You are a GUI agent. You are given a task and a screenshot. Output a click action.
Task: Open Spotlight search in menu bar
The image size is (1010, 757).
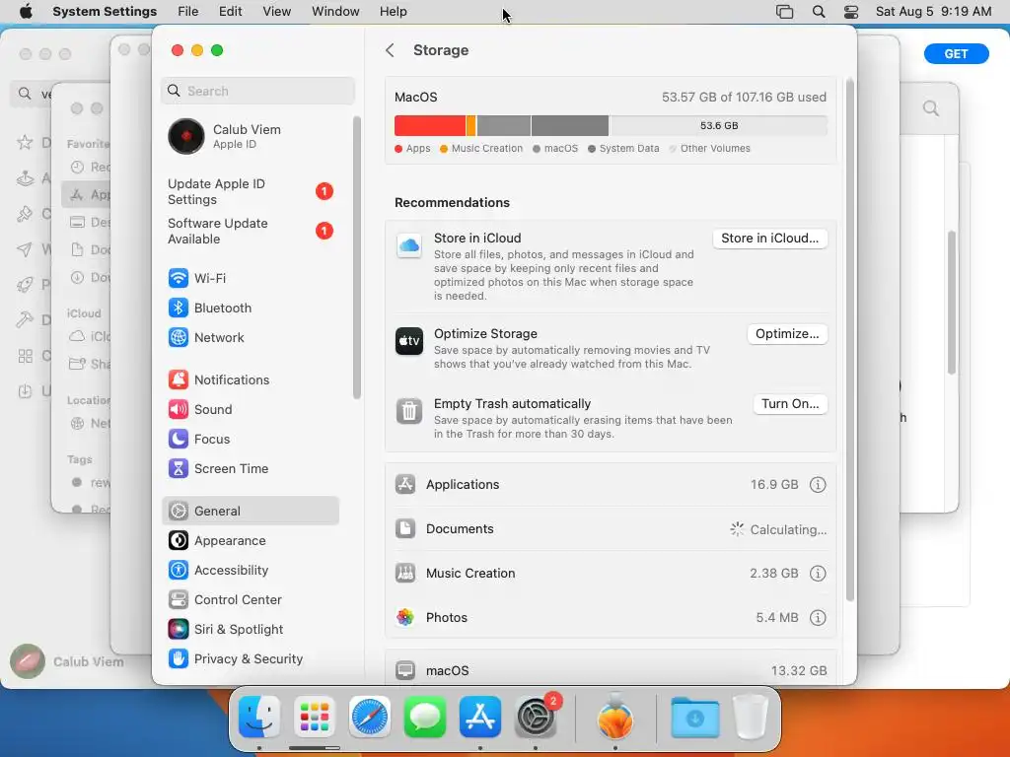[x=818, y=12]
